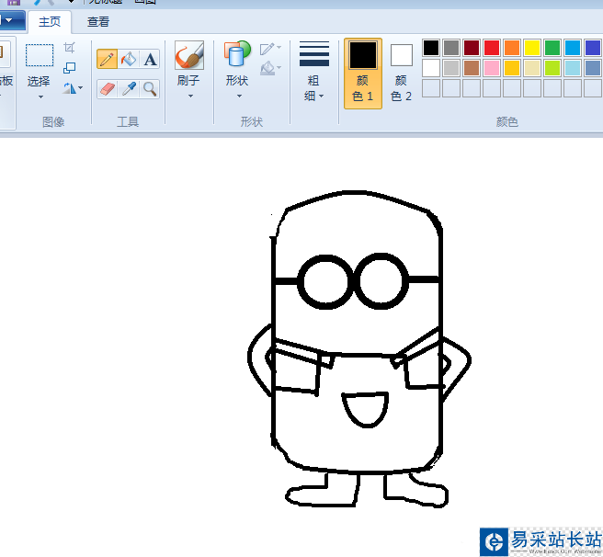Select the Text tool
The image size is (603, 557).
[150, 59]
